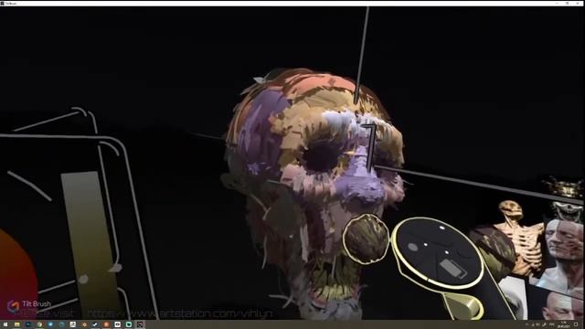
Task: Click the brightness slider's round handle
Action: pos(83,279)
